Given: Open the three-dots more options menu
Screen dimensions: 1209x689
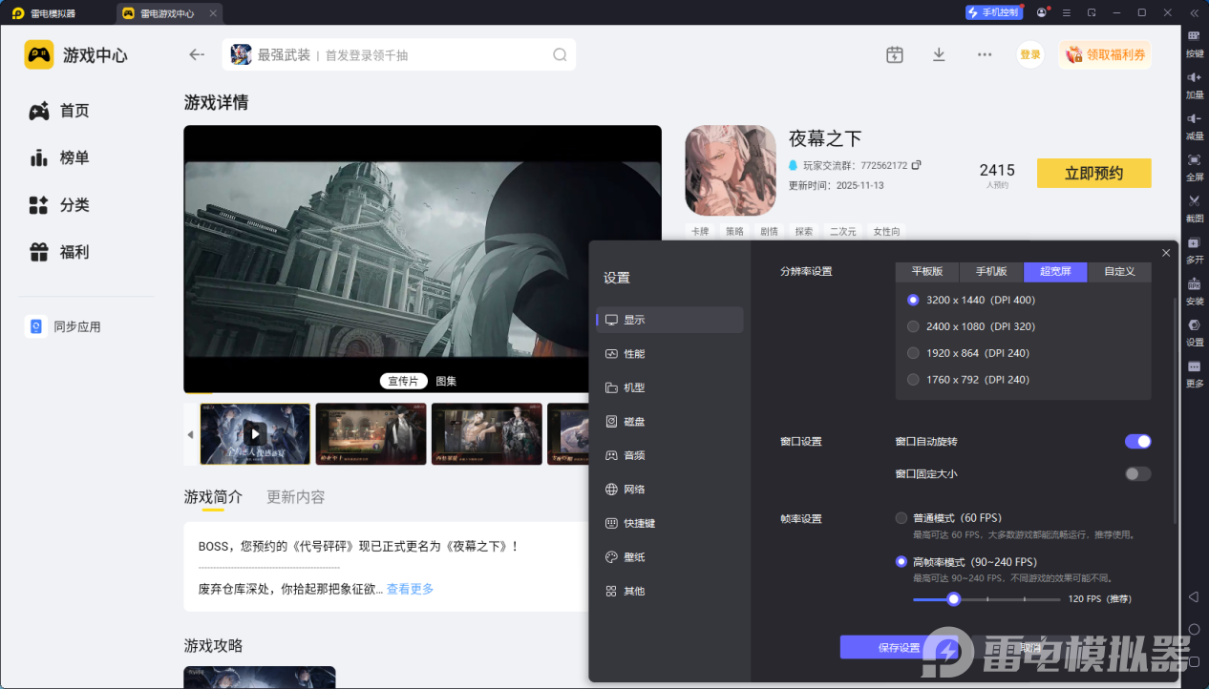Looking at the screenshot, I should click(985, 55).
